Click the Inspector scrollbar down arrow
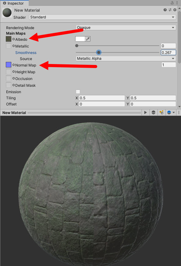 [x=179, y=107]
